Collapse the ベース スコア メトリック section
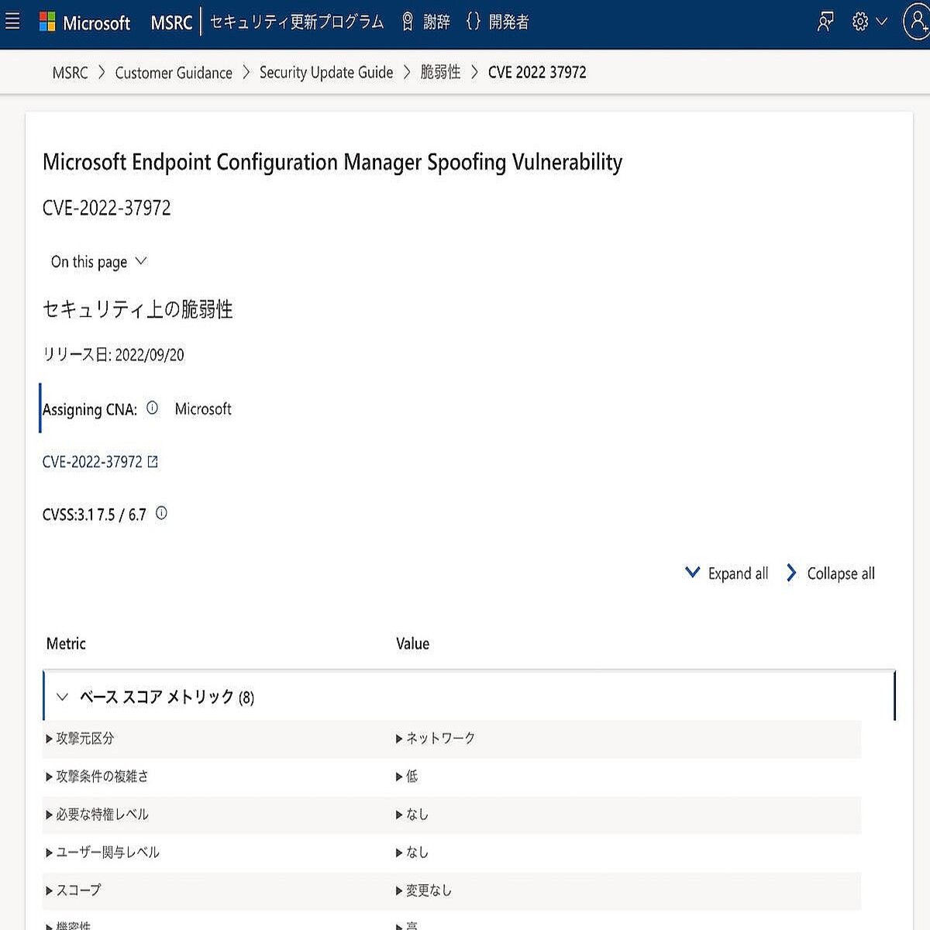Image resolution: width=930 pixels, height=930 pixels. [62, 697]
